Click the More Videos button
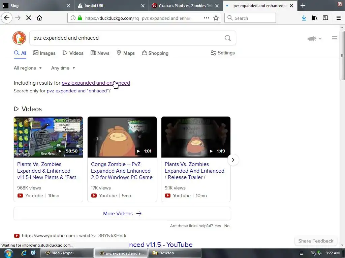Image resolution: width=345 pixels, height=258 pixels. pos(122,213)
